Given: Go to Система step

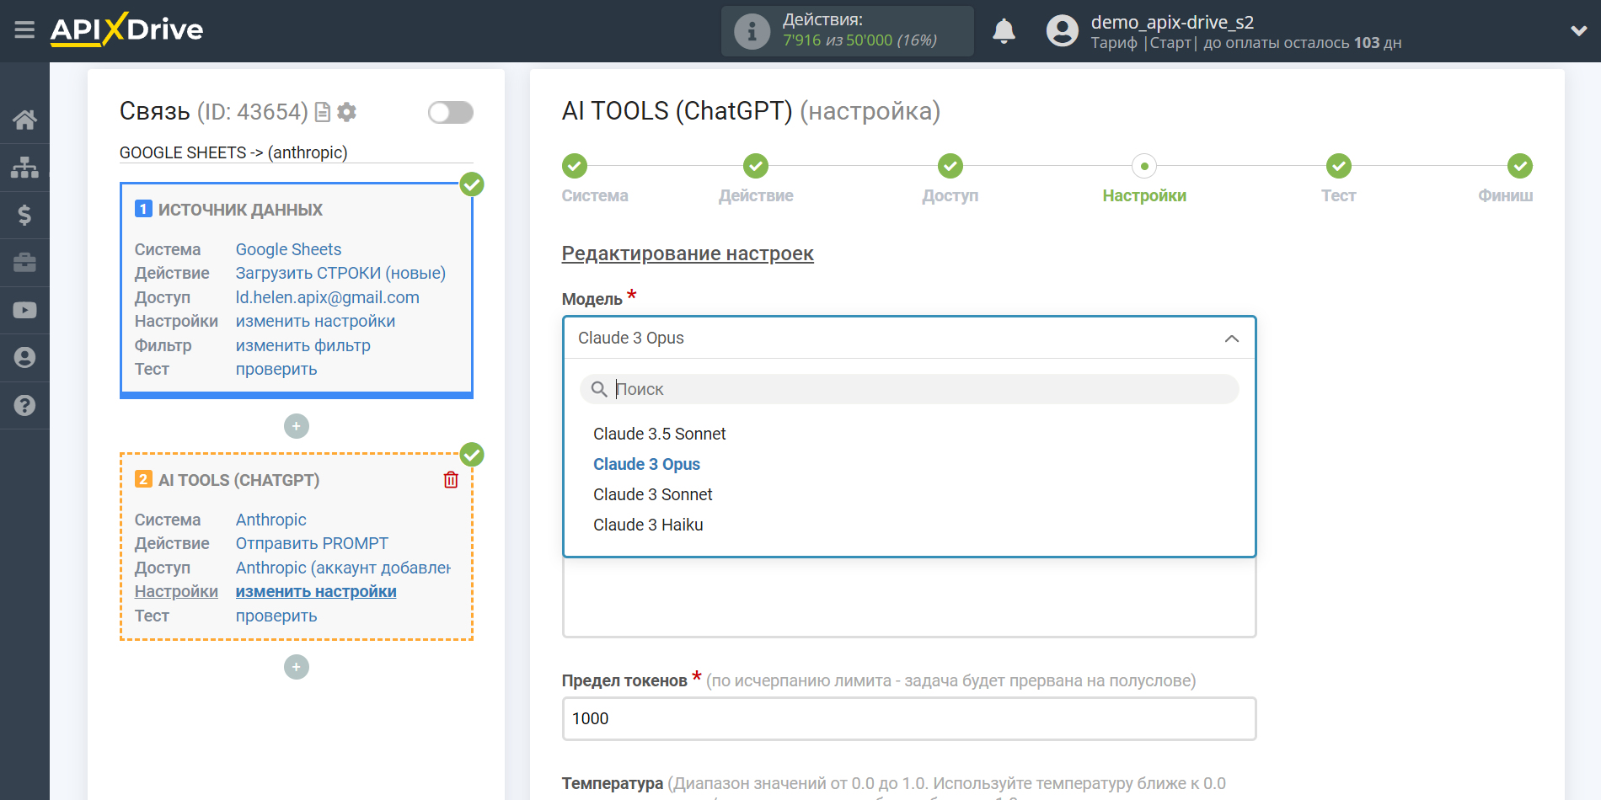Looking at the screenshot, I should [x=575, y=166].
